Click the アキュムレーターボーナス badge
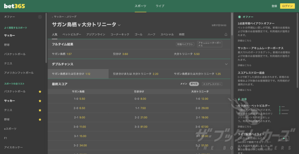The width and height of the screenshot is (299, 154). (x=210, y=44)
